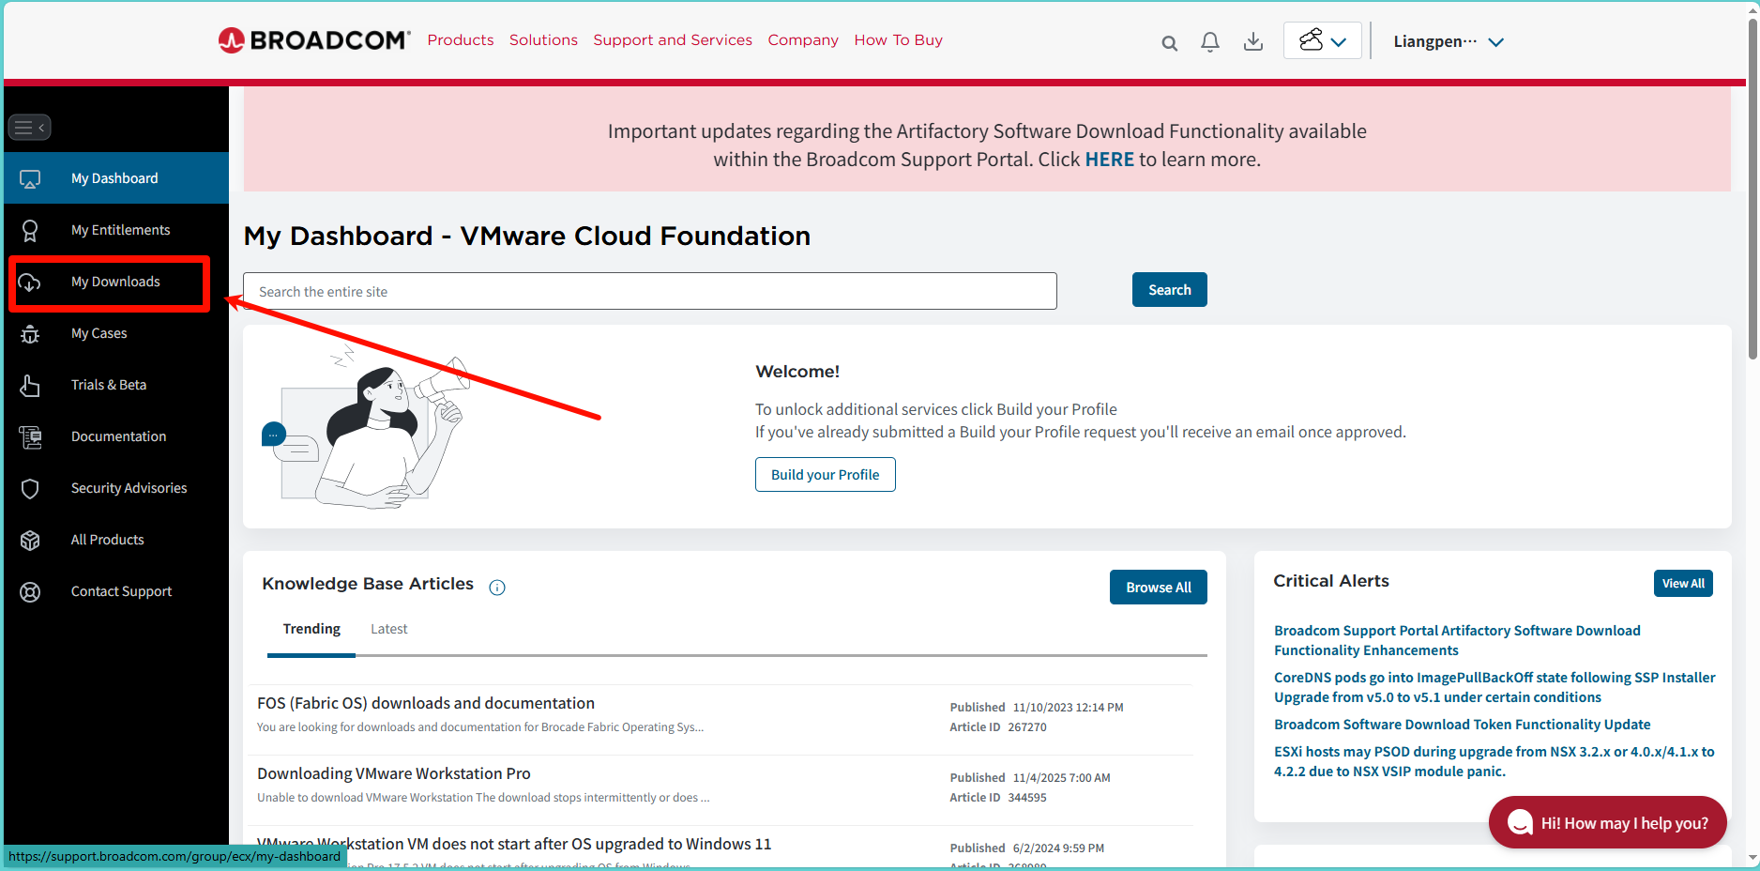Screen dimensions: 1760x871
Task: Open My Entitlements in sidebar
Action: tap(116, 230)
